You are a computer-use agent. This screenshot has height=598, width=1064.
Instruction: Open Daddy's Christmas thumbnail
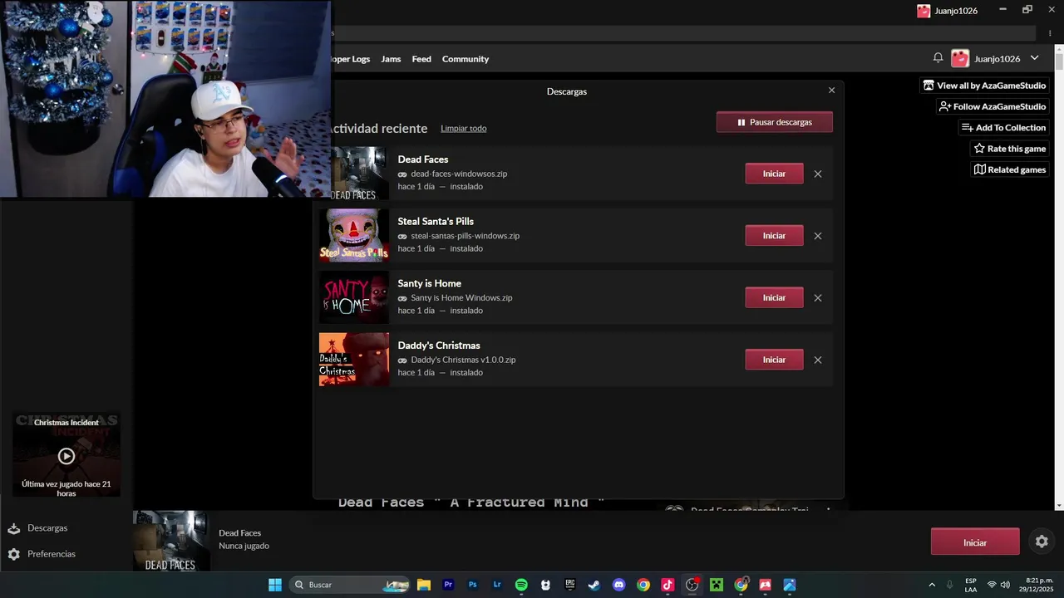click(353, 360)
